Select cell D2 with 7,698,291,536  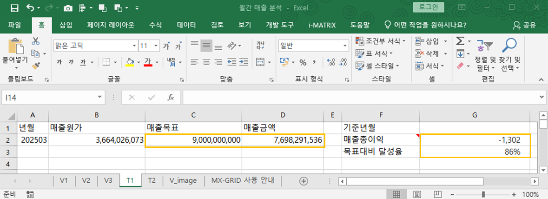(283, 140)
